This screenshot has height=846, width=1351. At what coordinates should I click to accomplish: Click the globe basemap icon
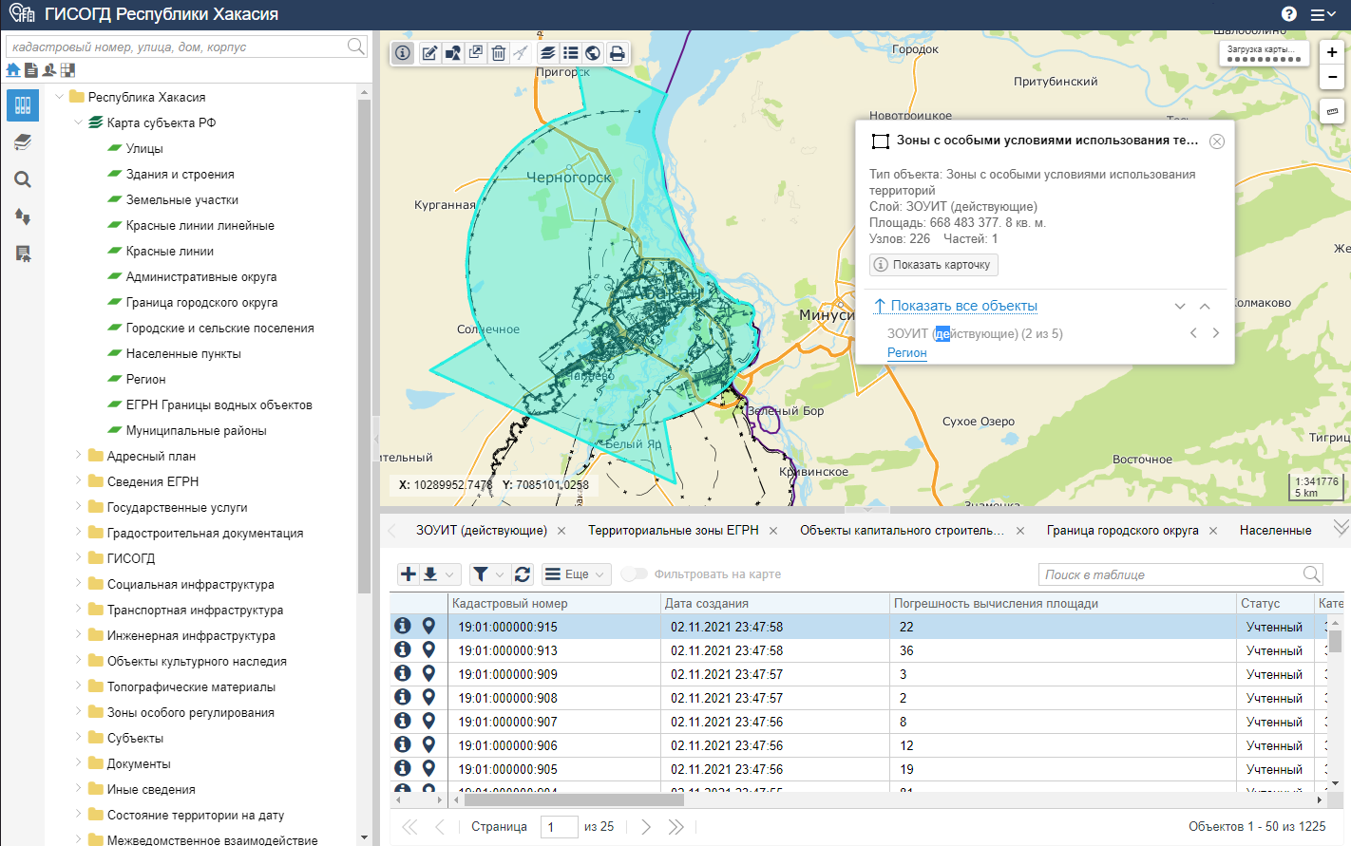pos(594,53)
